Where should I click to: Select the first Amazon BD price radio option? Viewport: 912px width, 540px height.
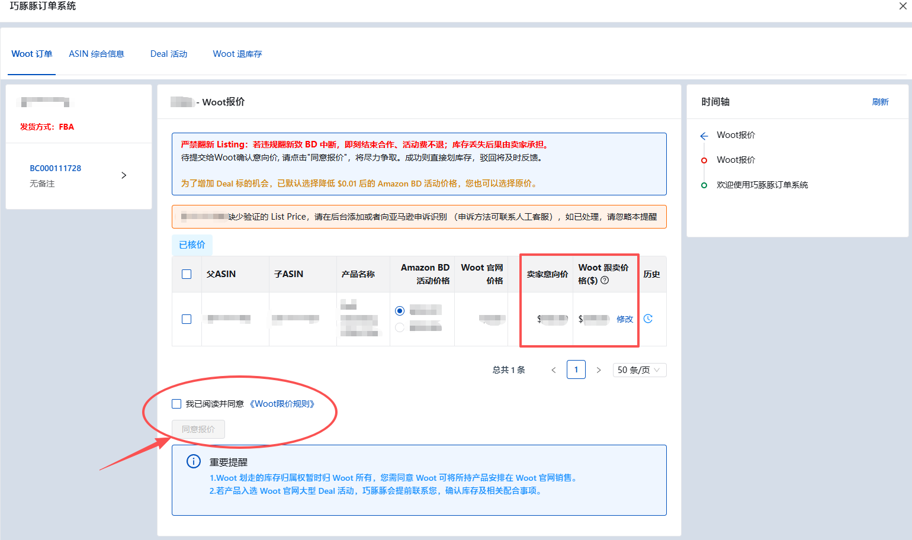[400, 311]
